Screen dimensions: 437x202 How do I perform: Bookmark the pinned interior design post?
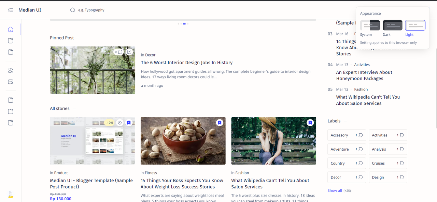129,52
